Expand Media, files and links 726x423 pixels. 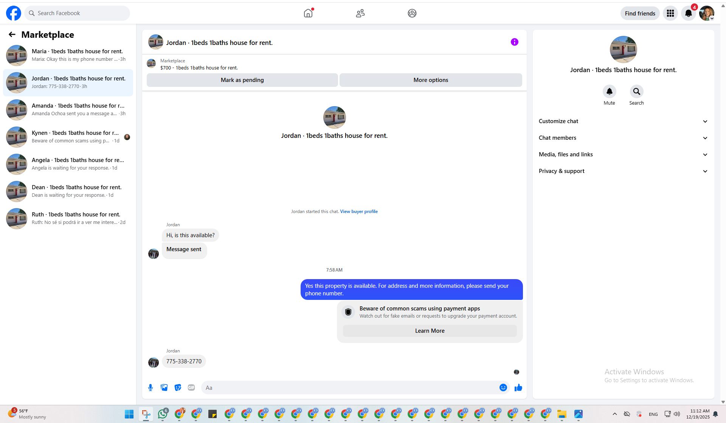click(623, 154)
